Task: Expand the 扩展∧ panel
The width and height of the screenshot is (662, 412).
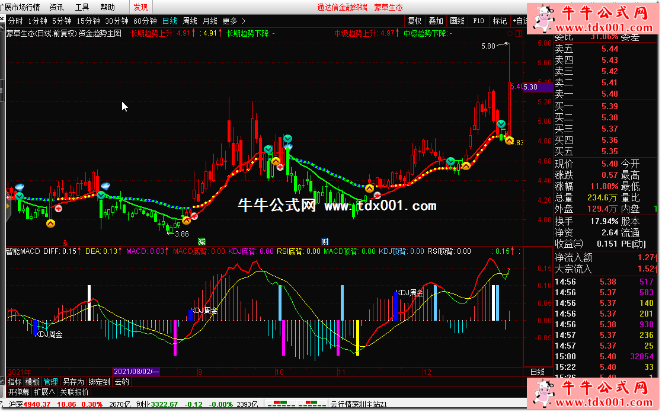Action: [44, 392]
